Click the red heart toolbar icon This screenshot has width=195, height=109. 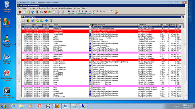pyautogui.click(x=46, y=12)
